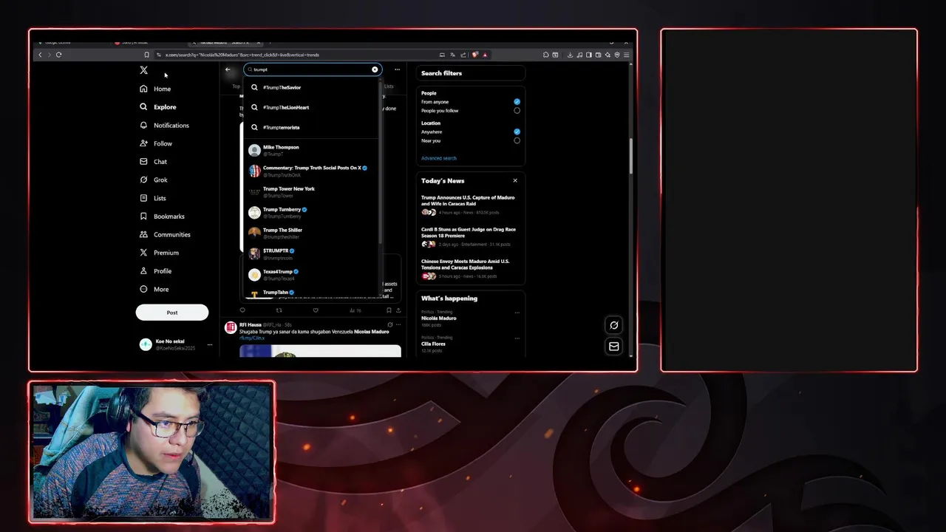This screenshot has height=532, width=946.
Task: Open RFI Hausa profile avatar
Action: [231, 327]
